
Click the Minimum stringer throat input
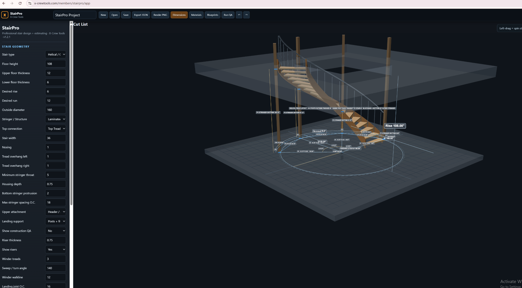(x=56, y=175)
